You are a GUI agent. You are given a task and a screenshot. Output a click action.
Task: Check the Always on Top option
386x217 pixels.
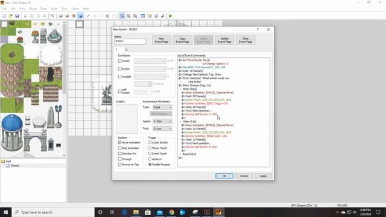tap(119, 165)
